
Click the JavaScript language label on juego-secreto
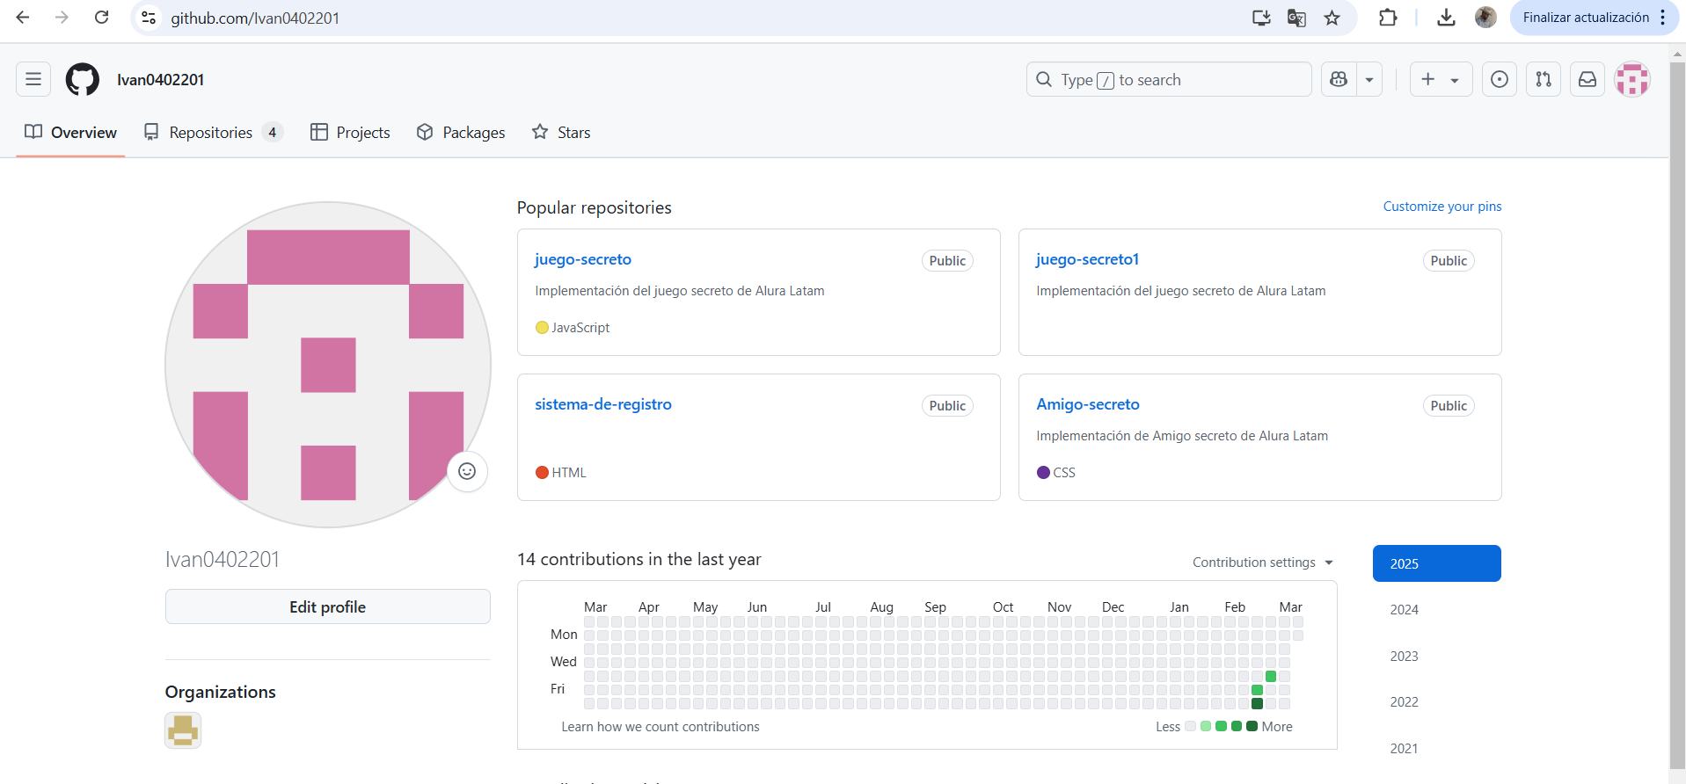(x=580, y=327)
